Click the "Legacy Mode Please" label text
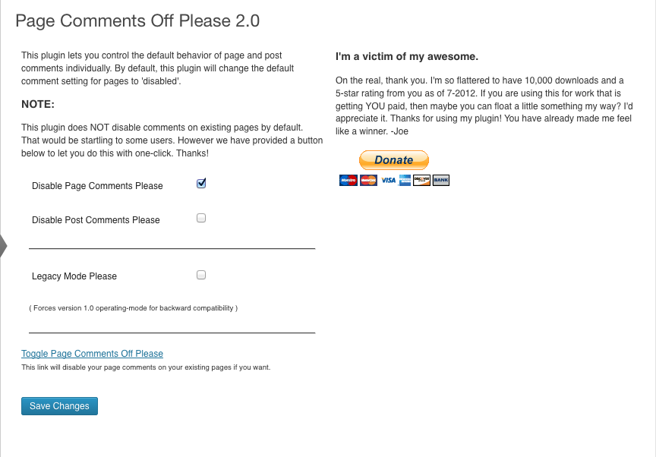Screen dimensions: 656x457 [74, 276]
